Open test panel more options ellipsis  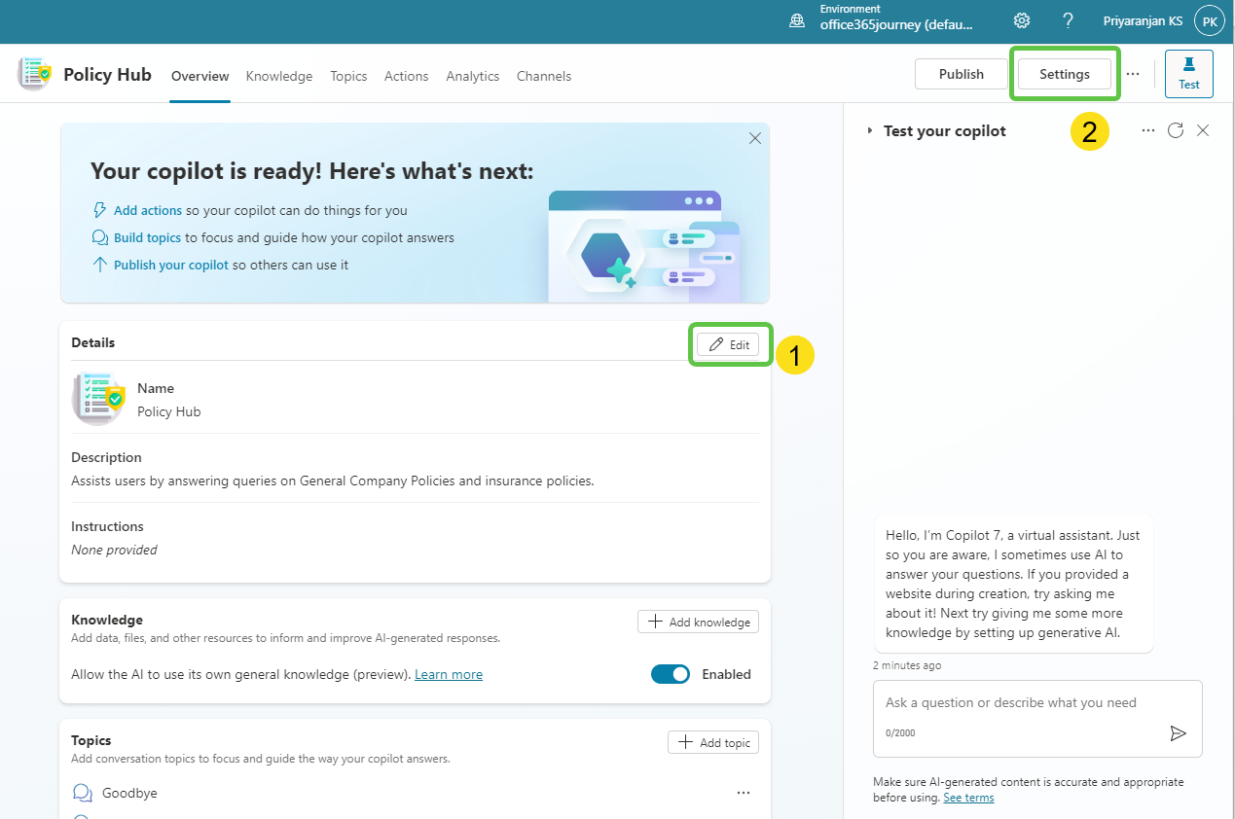(1148, 130)
